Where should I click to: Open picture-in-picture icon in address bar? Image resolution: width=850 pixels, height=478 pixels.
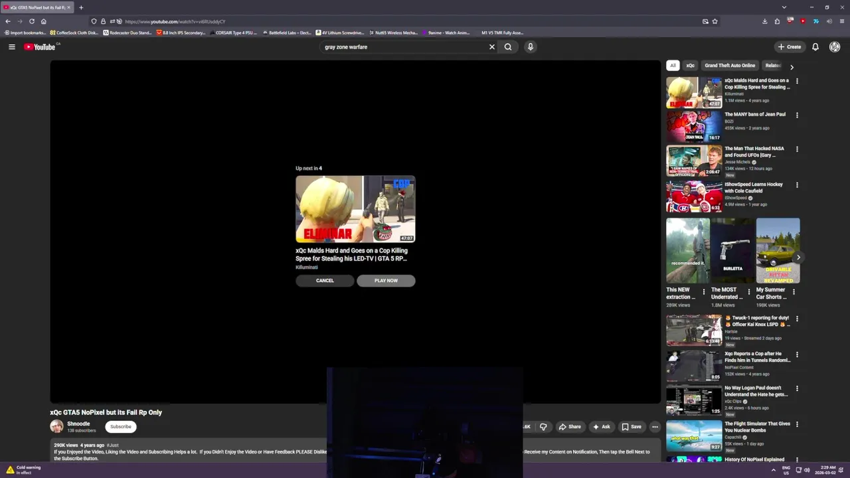pos(705,21)
